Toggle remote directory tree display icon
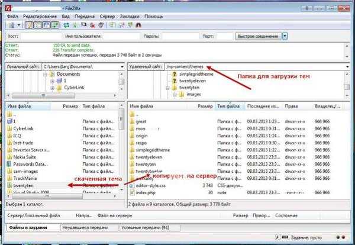The height and width of the screenshot is (245, 355). tap(46, 25)
